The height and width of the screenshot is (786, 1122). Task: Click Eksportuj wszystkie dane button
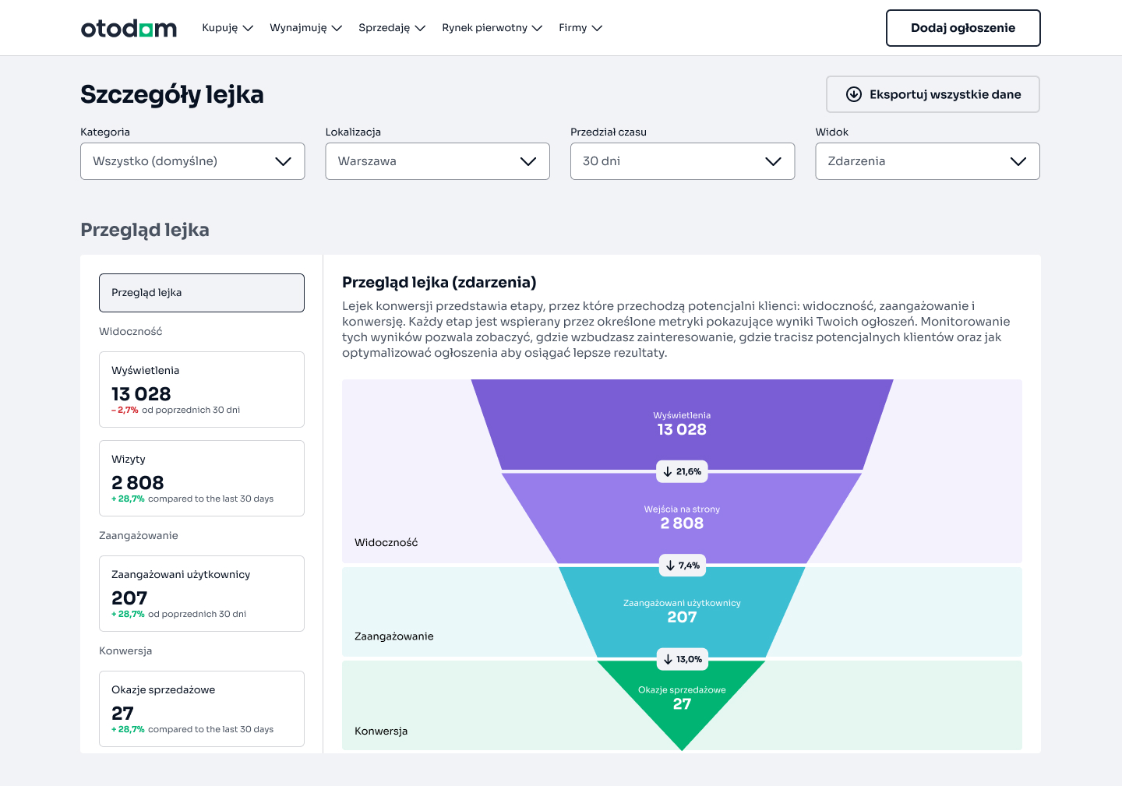click(933, 94)
